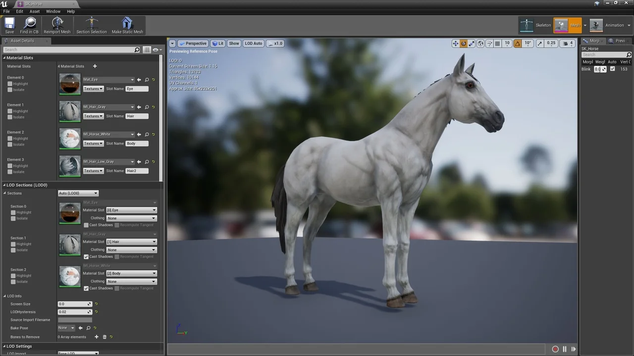Click the Perspective viewport button
The image size is (634, 356).
pos(193,44)
